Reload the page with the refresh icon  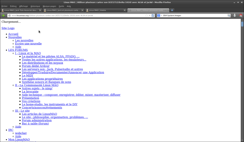[153, 15]
